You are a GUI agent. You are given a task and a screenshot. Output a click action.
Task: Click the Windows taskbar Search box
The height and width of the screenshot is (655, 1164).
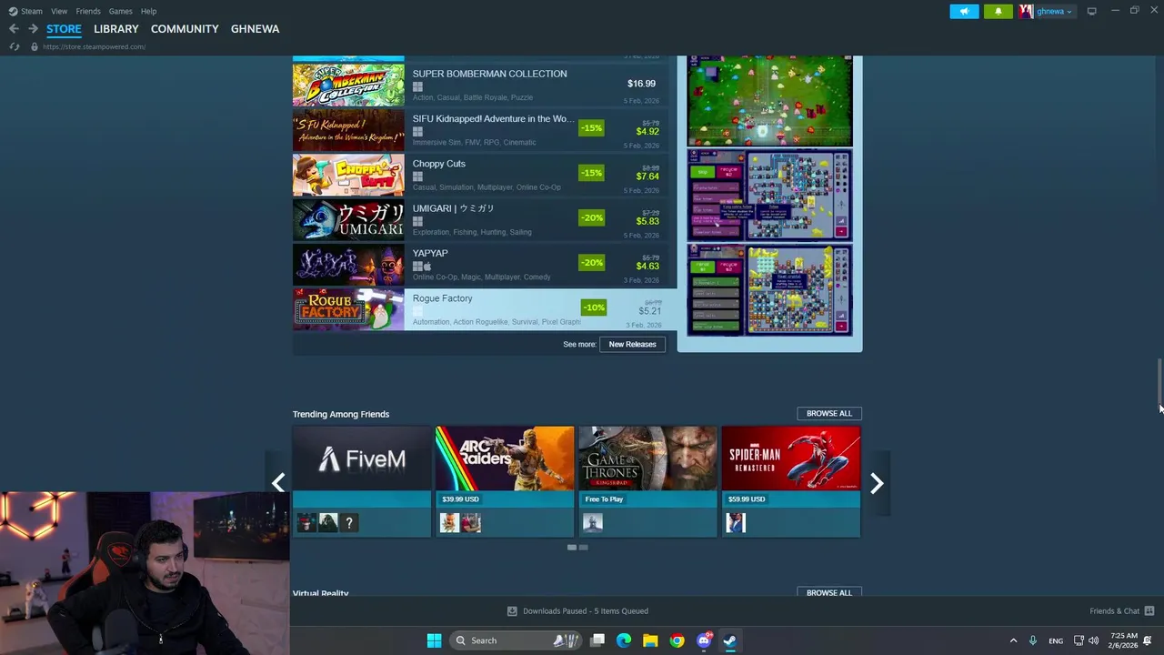517,640
